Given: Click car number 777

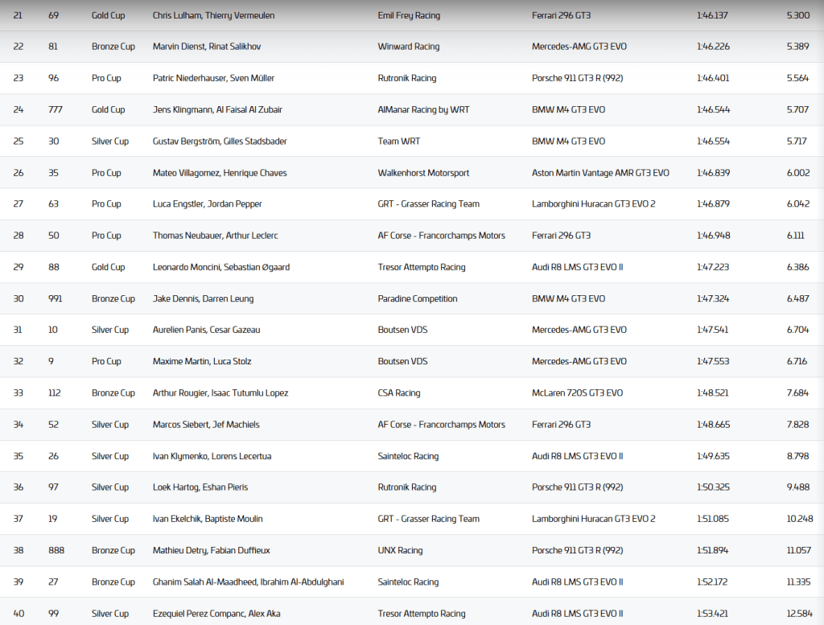Looking at the screenshot, I should 56,109.
